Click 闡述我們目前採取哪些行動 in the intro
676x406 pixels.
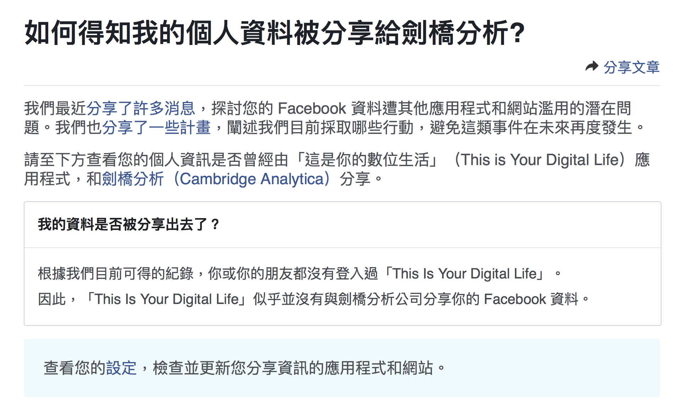(320, 128)
